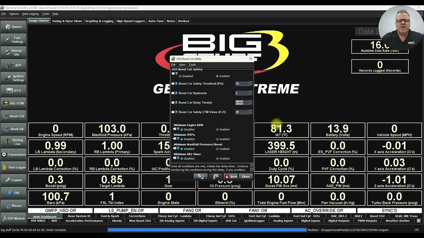Open the New Boost CO2 dashboard tab

[x=140, y=221]
